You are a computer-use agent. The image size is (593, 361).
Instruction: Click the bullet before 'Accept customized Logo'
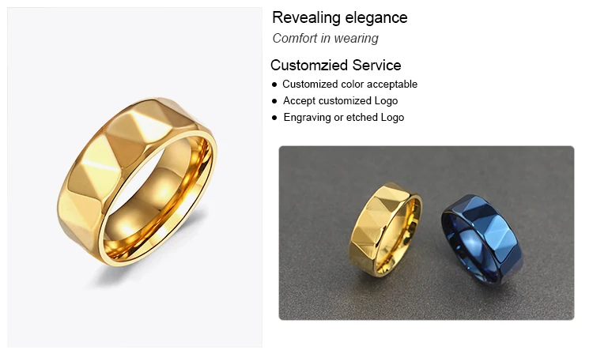(x=274, y=101)
